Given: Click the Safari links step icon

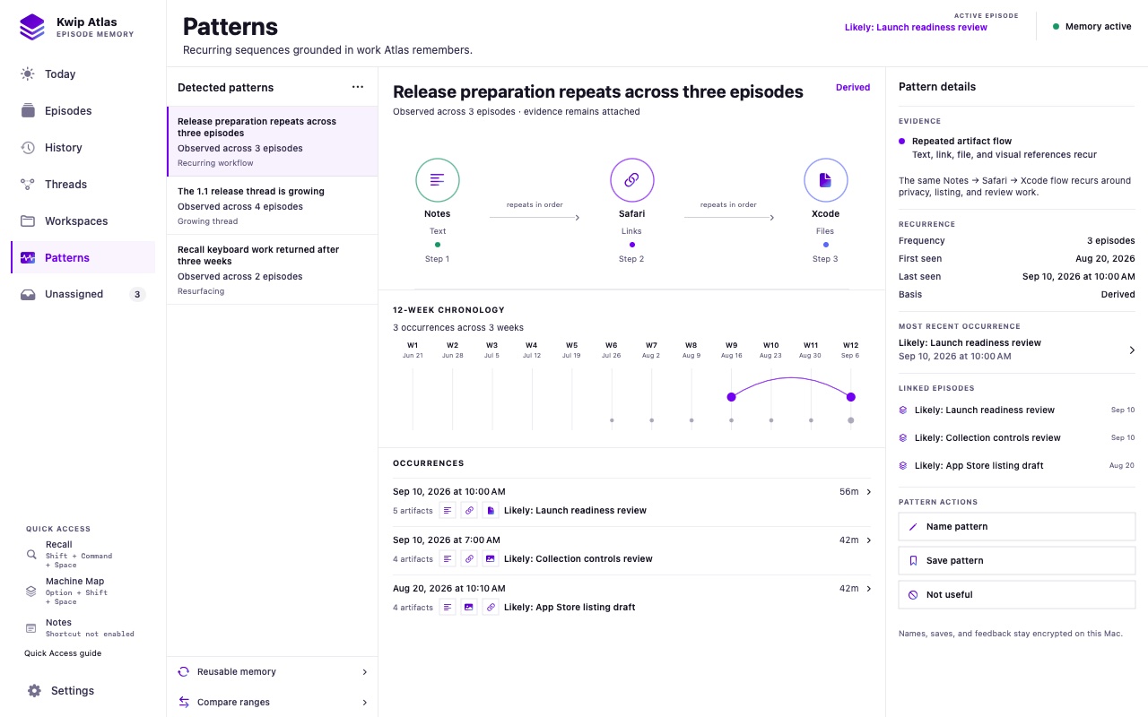Looking at the screenshot, I should pyautogui.click(x=631, y=180).
